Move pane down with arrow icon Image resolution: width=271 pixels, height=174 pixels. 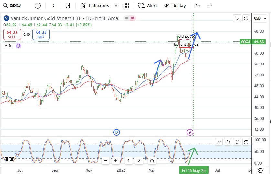(237, 18)
